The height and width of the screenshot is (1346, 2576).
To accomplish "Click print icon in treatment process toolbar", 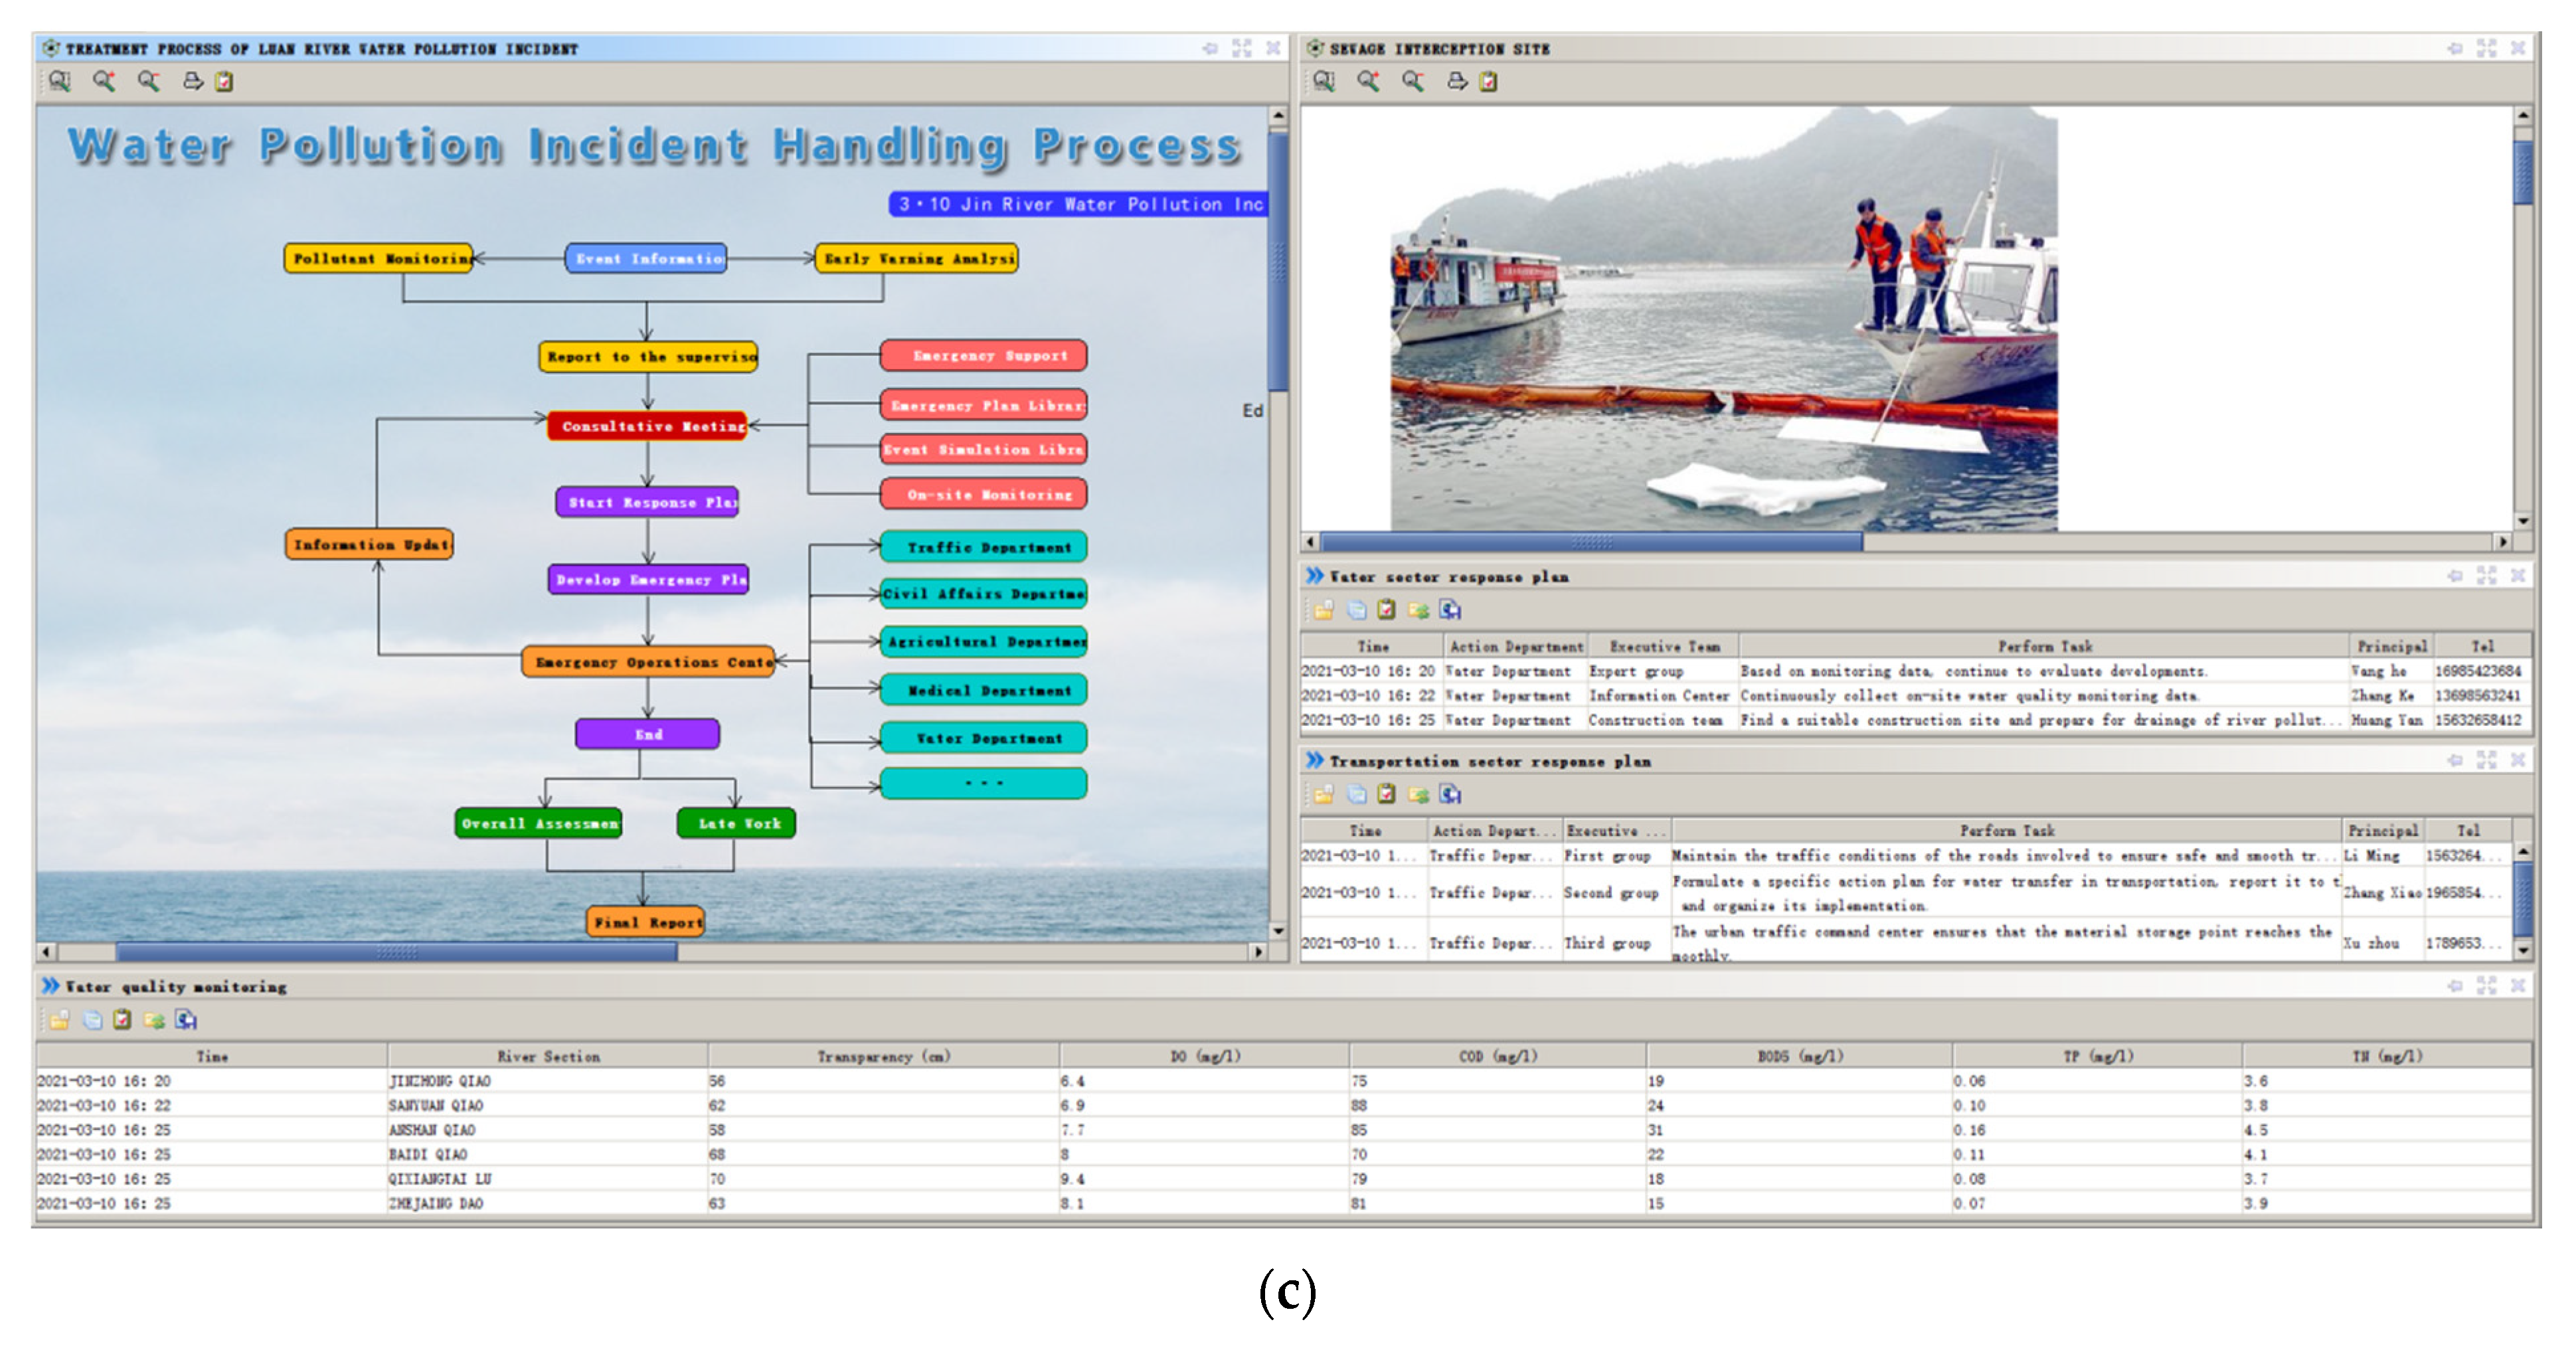I will pyautogui.click(x=192, y=81).
